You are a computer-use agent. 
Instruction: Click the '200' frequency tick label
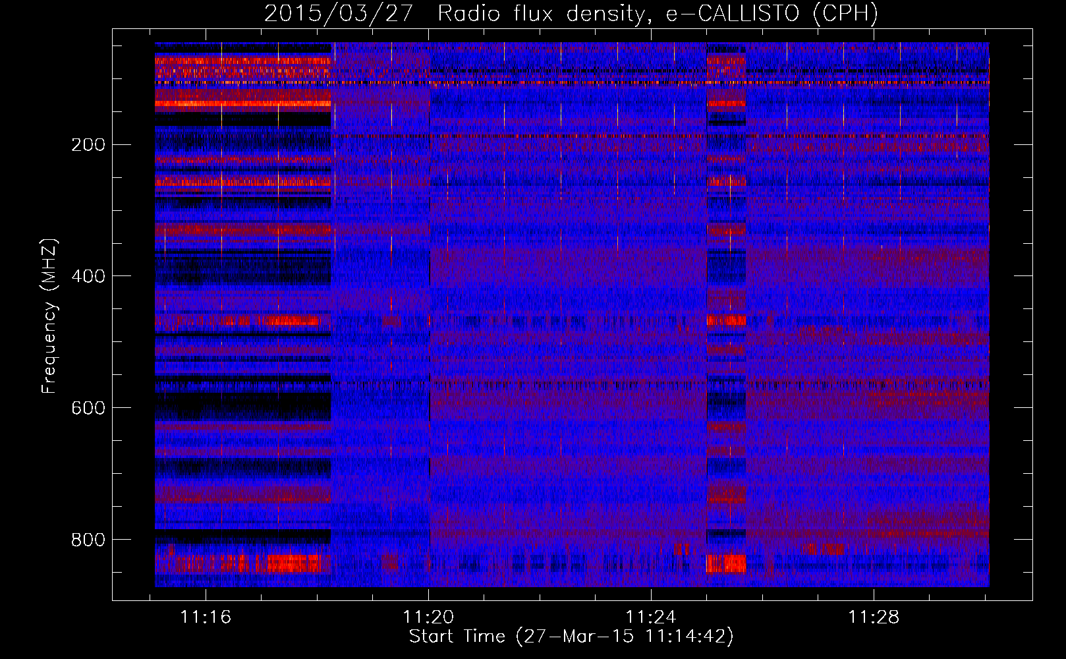[x=88, y=145]
